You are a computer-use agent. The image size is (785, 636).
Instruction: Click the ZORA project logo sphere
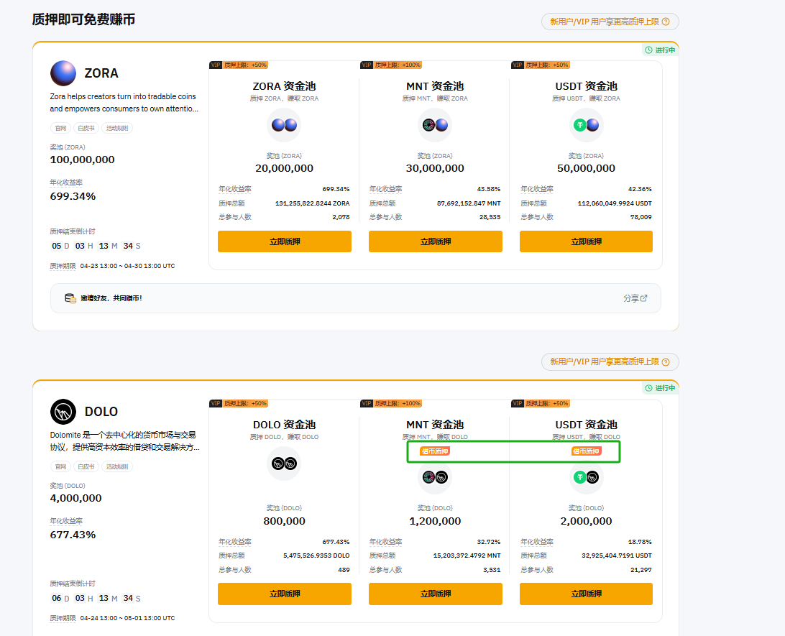(63, 73)
